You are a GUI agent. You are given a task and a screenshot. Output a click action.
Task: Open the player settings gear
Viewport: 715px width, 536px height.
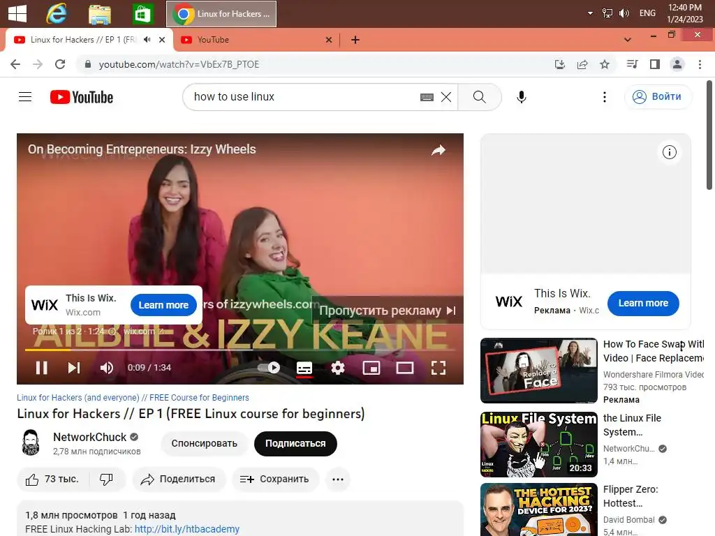click(337, 367)
